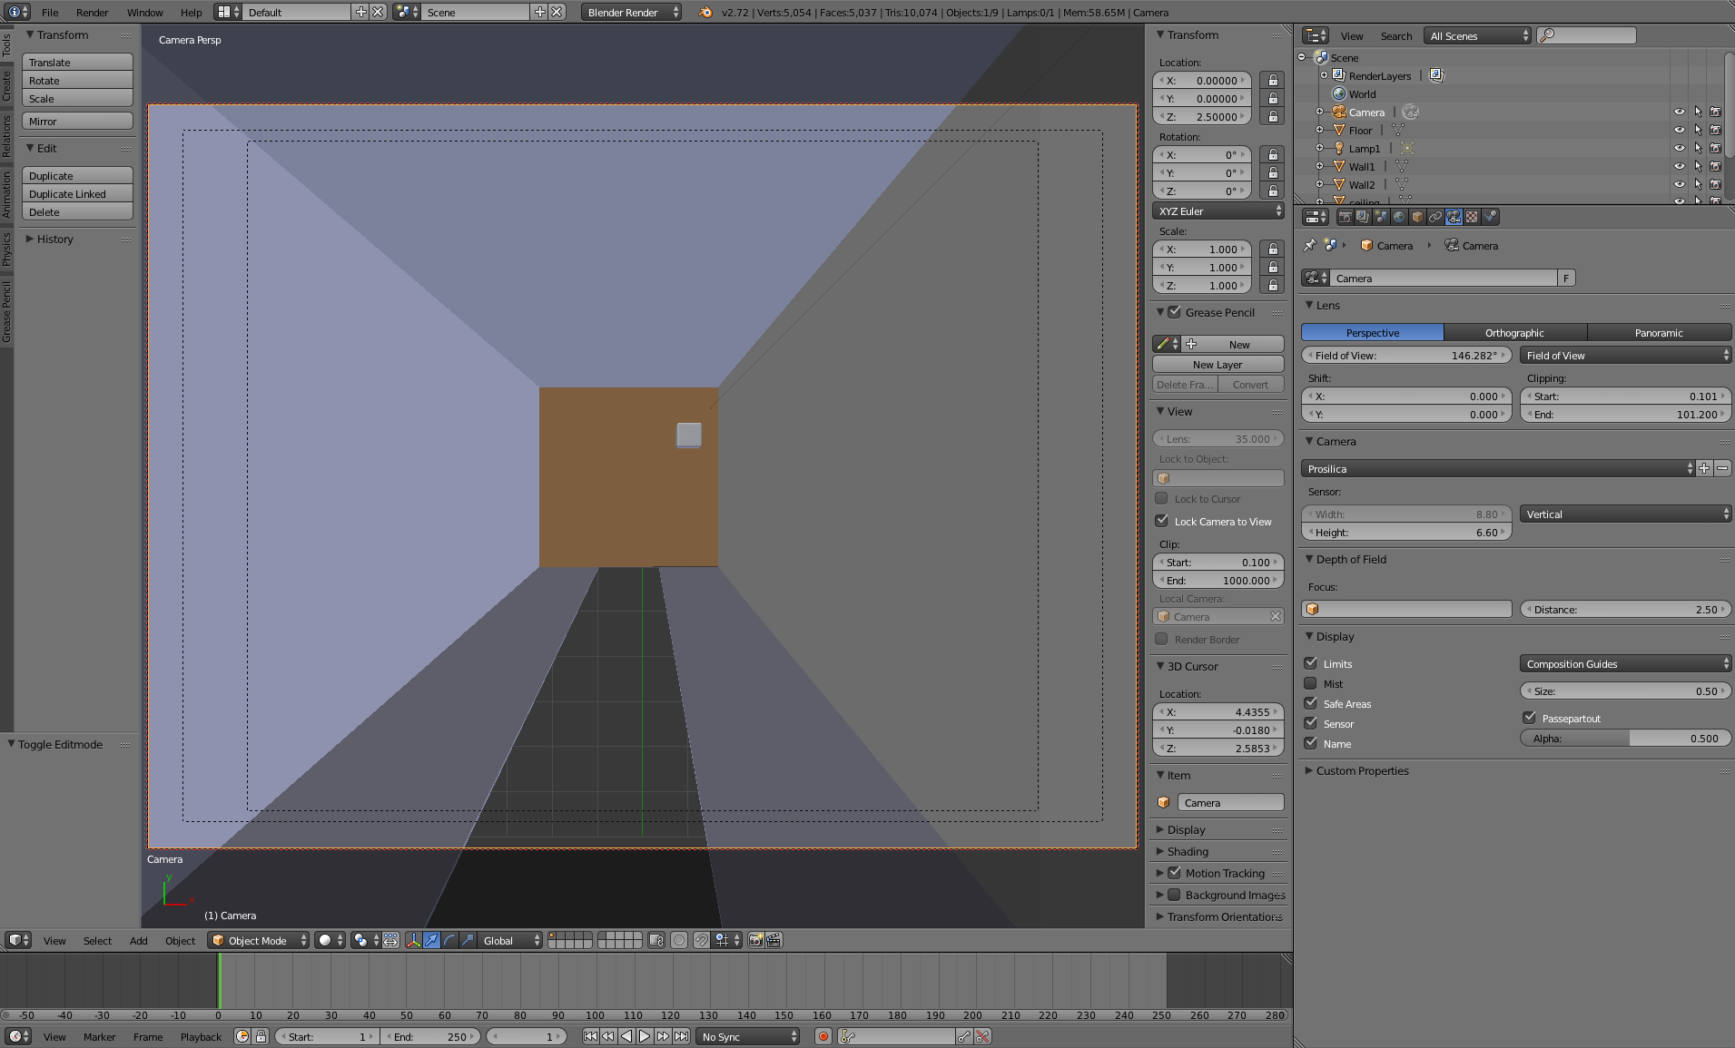The width and height of the screenshot is (1735, 1048).
Task: Toggle the use preview range clock icon
Action: click(242, 1036)
